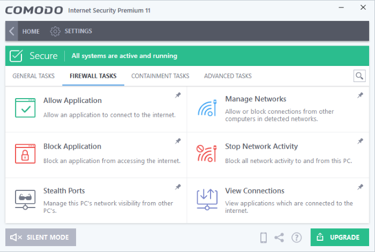This screenshot has width=375, height=252.
Task: Click the Allow Application window checkmark icon
Action: [x=25, y=108]
